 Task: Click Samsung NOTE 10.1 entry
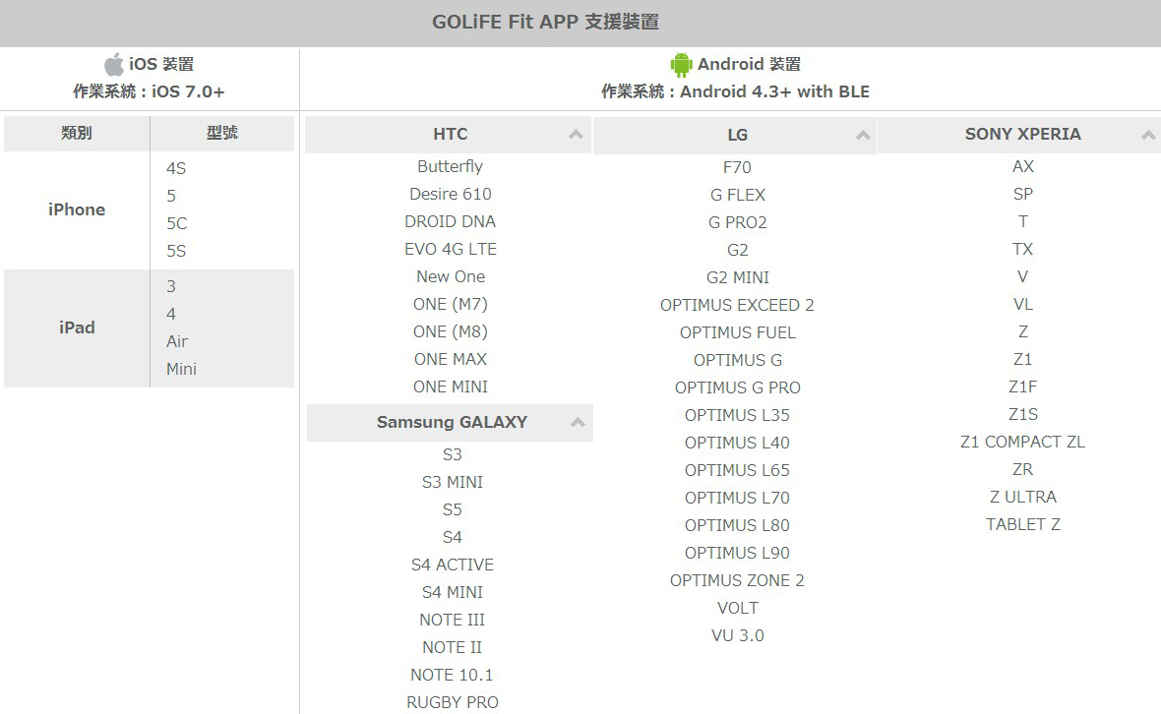[x=452, y=675]
